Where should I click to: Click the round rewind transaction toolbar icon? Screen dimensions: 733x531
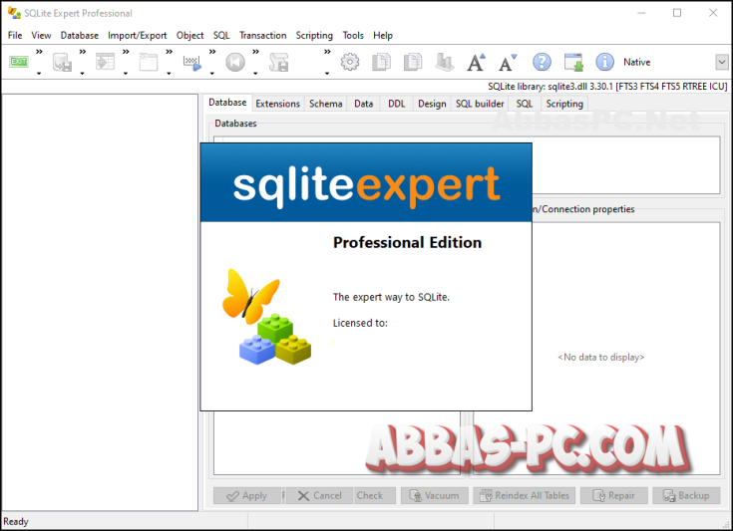[x=235, y=62]
